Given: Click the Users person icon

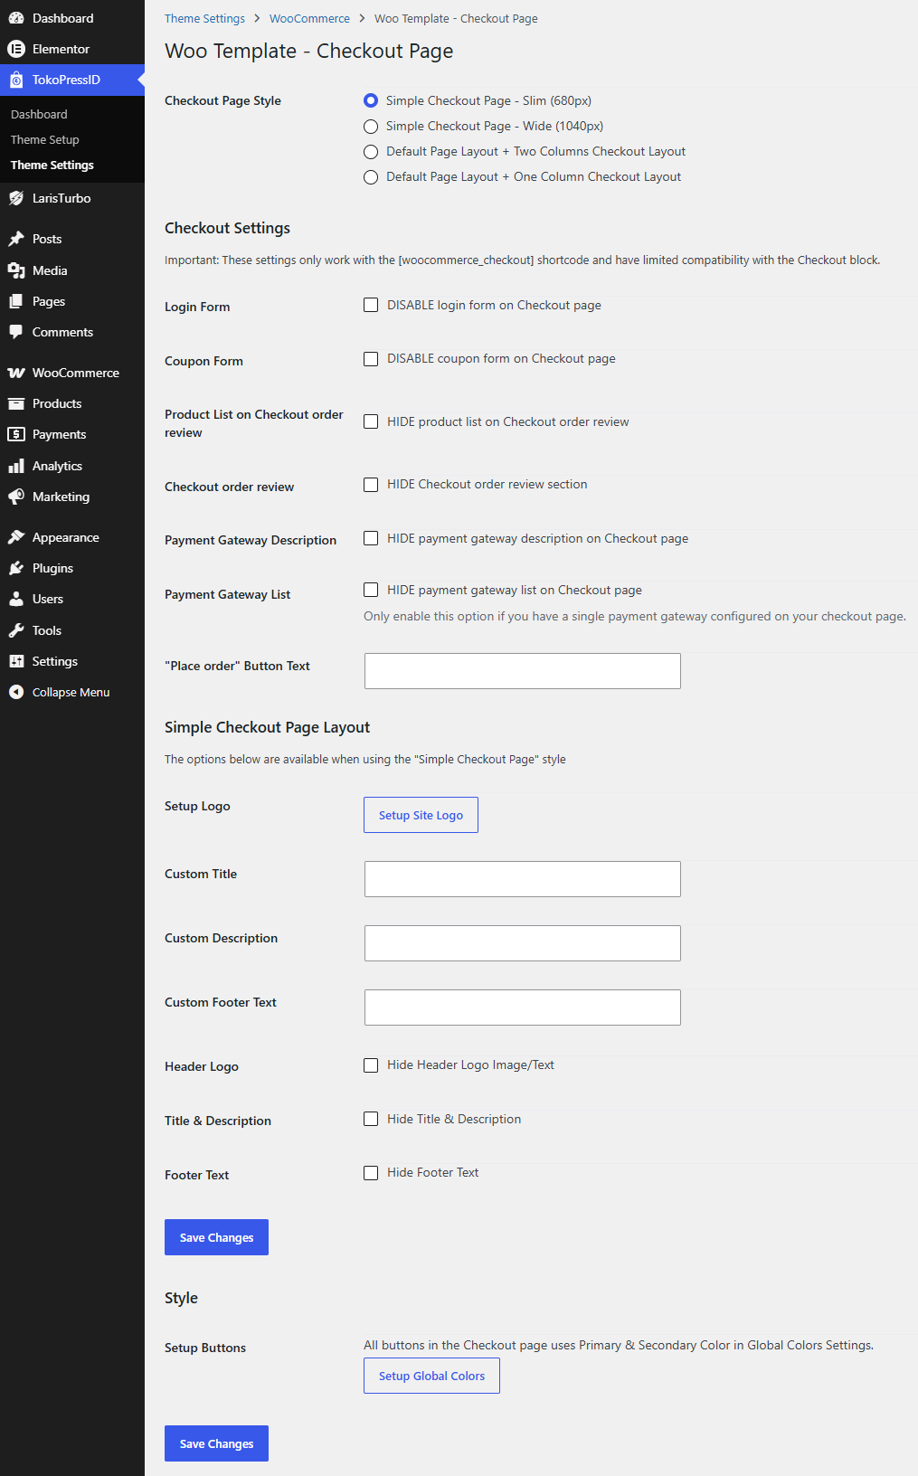Looking at the screenshot, I should point(16,599).
